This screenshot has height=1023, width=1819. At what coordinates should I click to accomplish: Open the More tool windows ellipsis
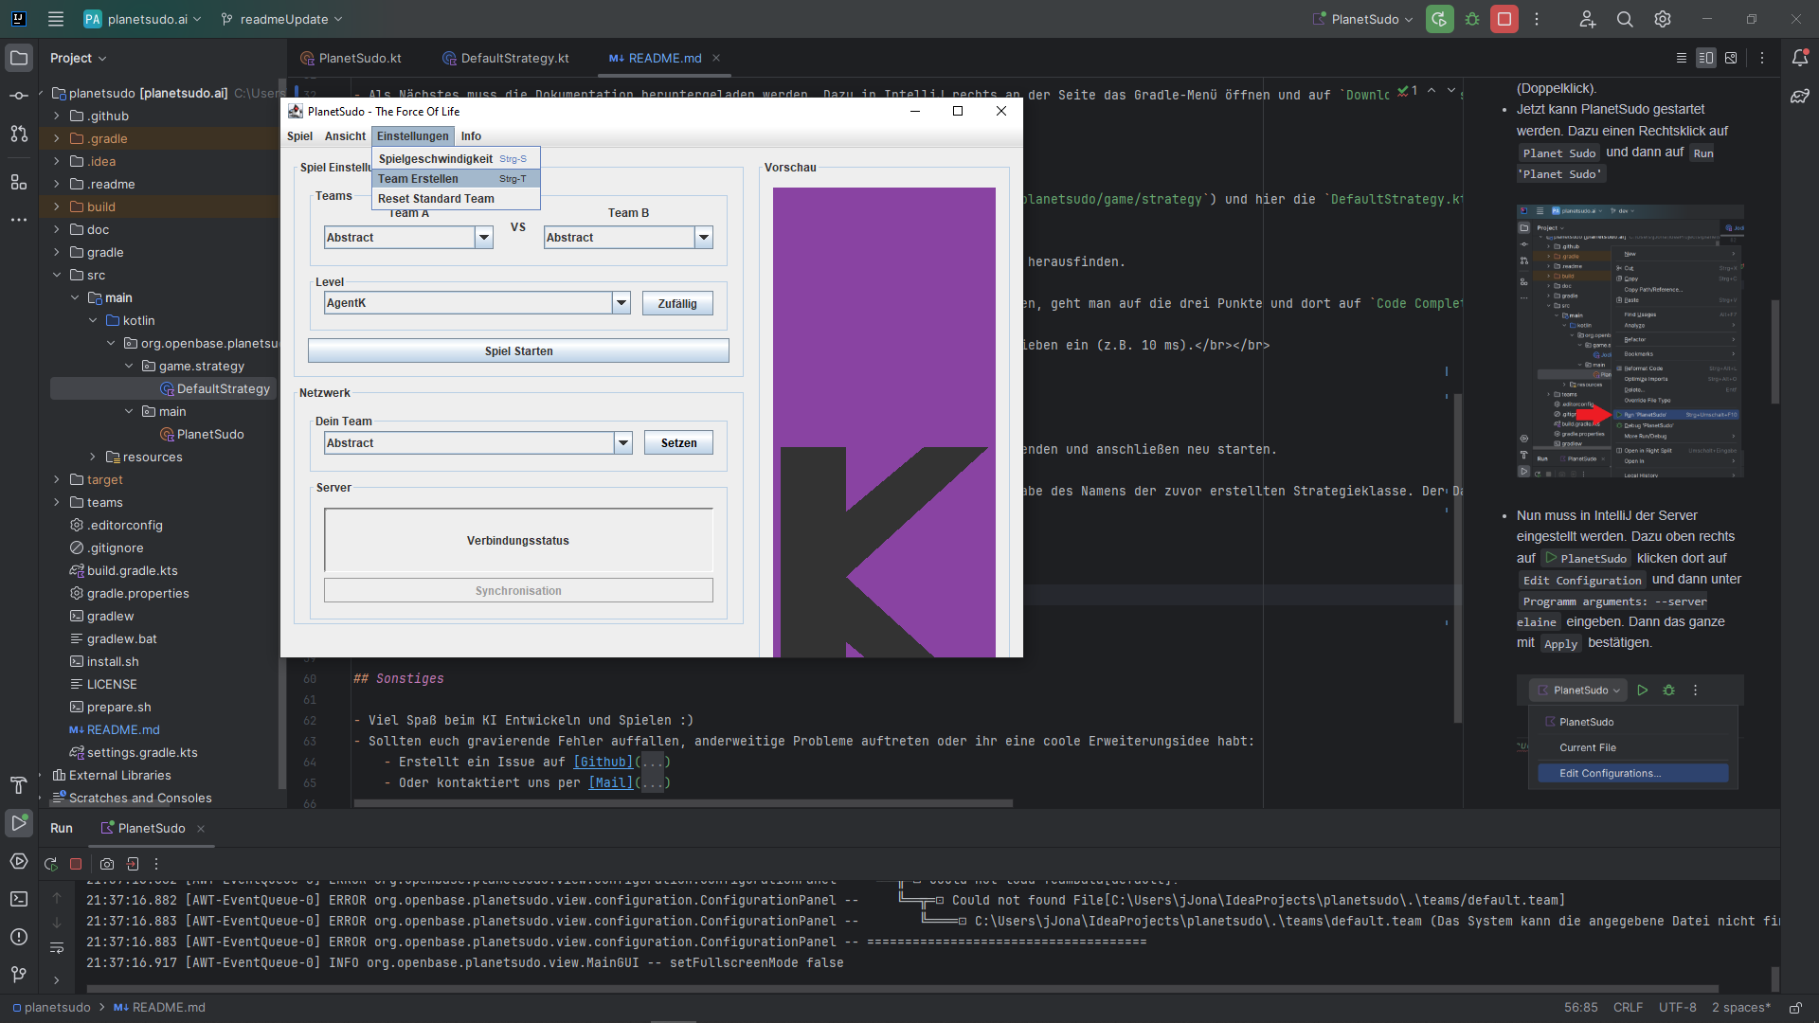[19, 219]
